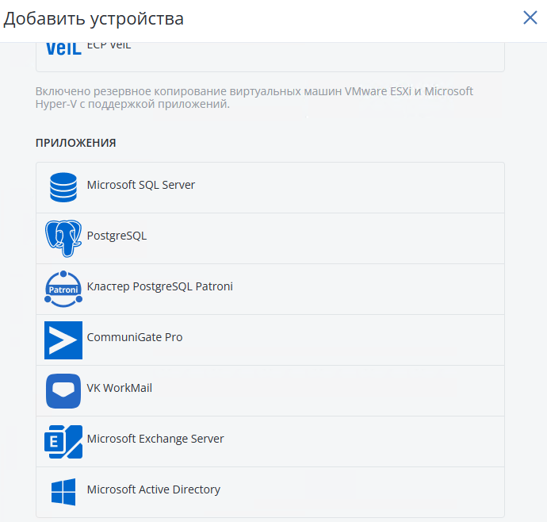Click the VMware ESXi backup description text
The image size is (547, 522).
[x=254, y=98]
